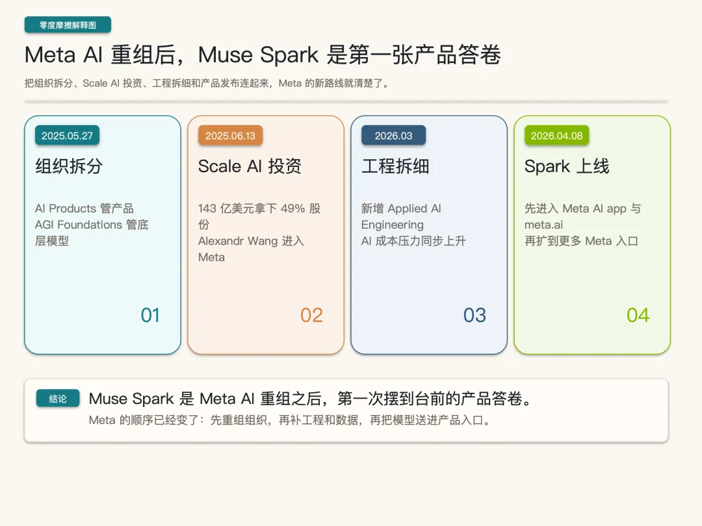Click the orange 2025.06.13 date badge

point(230,136)
